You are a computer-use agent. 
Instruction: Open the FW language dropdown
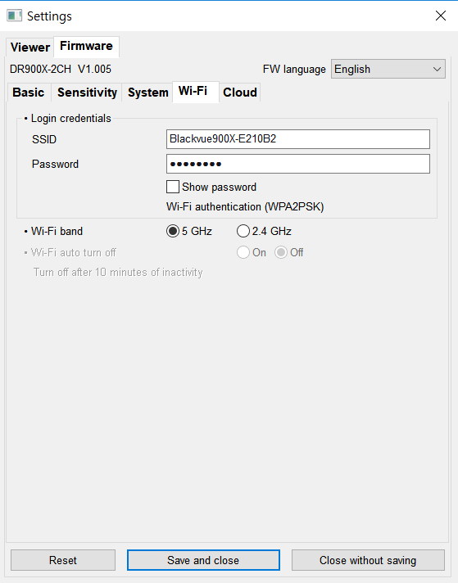pyautogui.click(x=388, y=69)
